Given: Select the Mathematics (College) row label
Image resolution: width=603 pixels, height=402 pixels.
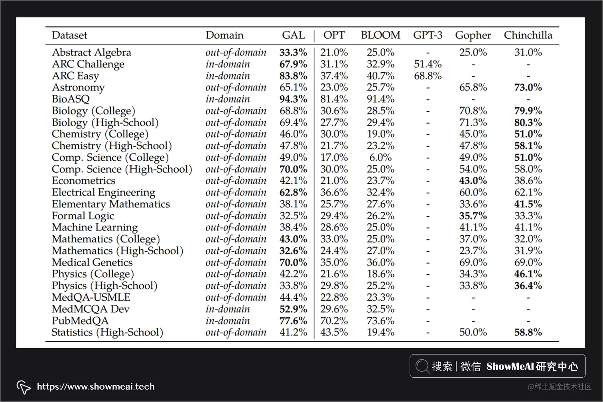Looking at the screenshot, I should (x=106, y=239).
